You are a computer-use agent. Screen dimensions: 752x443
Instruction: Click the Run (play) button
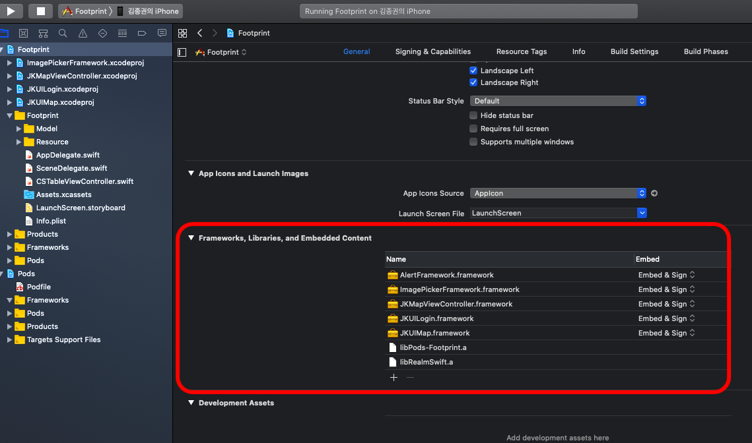point(11,11)
